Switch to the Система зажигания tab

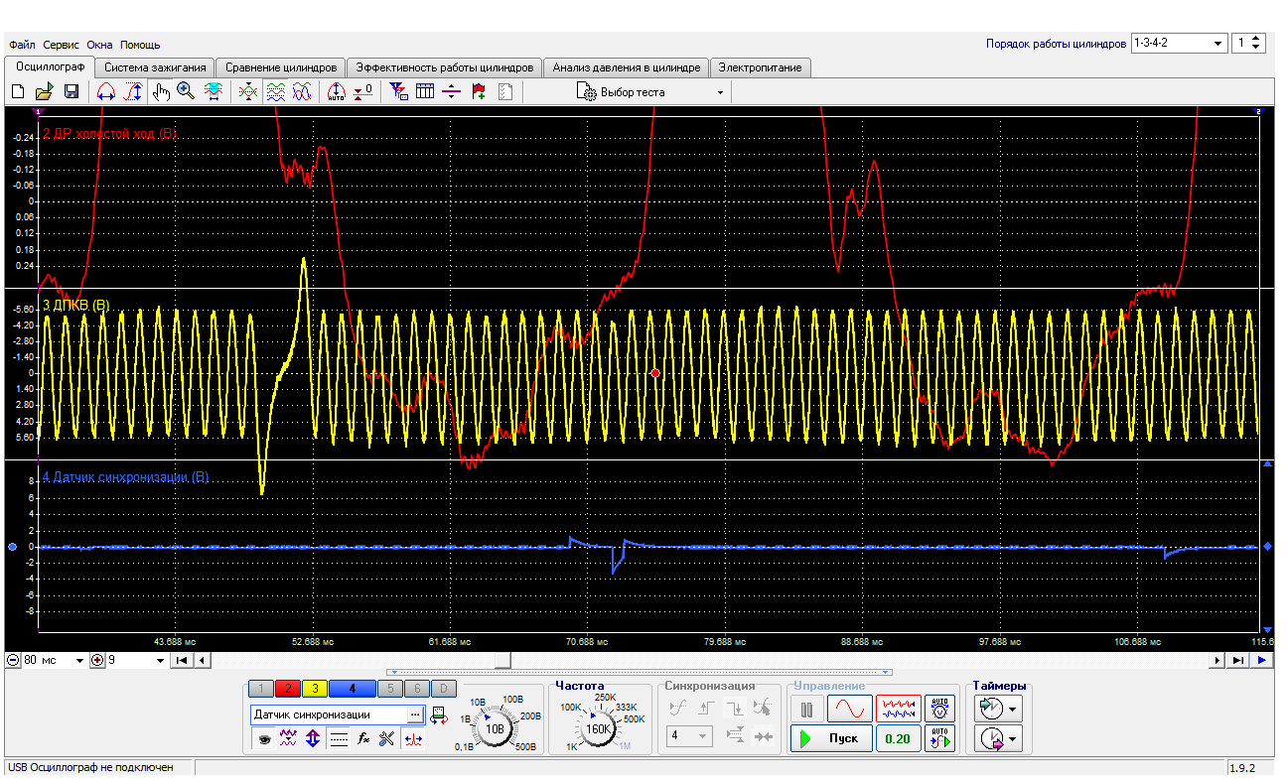[x=156, y=67]
